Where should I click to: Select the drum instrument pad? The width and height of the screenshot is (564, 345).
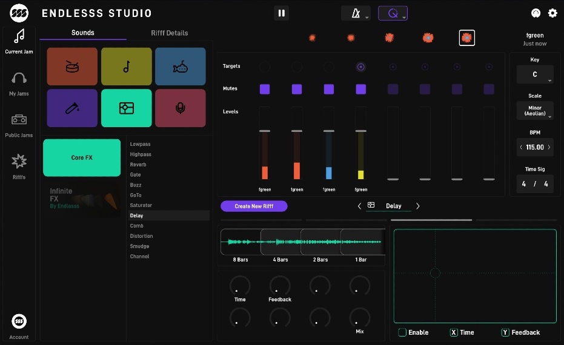coord(72,67)
